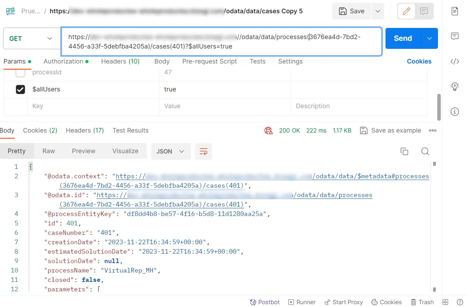Open Trash from the footer
Screen dimensions: 467x307
(x=422, y=302)
